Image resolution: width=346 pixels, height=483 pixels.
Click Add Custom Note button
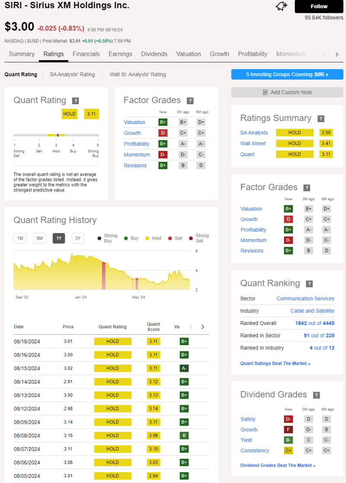tap(287, 93)
